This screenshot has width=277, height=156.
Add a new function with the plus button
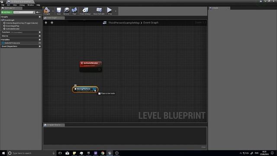40,32
